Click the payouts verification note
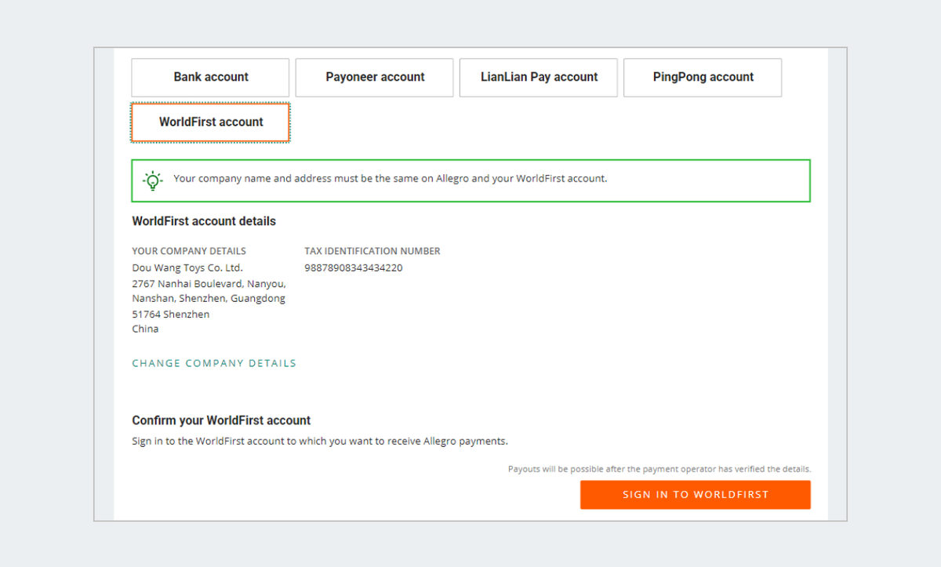The image size is (941, 567). tap(659, 469)
